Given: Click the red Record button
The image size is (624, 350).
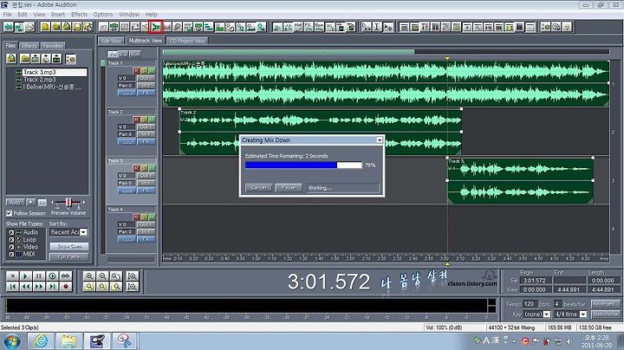Looking at the screenshot, I should pos(66,287).
